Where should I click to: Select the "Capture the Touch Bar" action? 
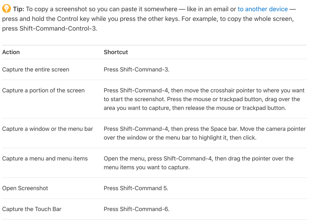tap(32, 209)
